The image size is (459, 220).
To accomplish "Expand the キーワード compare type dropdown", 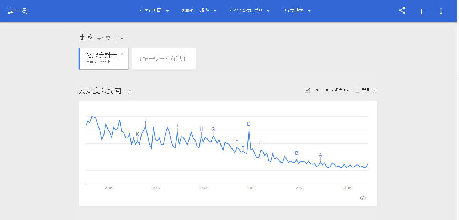I will point(110,38).
